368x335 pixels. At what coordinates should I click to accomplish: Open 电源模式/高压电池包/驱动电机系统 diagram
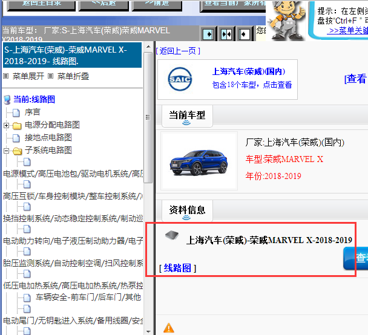[x=73, y=174]
